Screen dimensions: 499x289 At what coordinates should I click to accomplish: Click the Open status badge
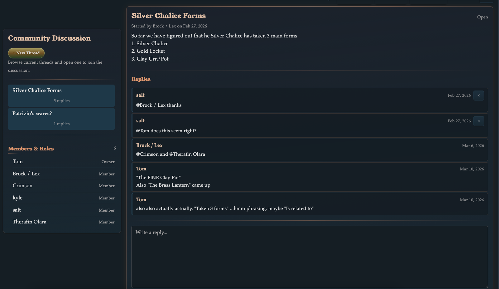coord(482,17)
